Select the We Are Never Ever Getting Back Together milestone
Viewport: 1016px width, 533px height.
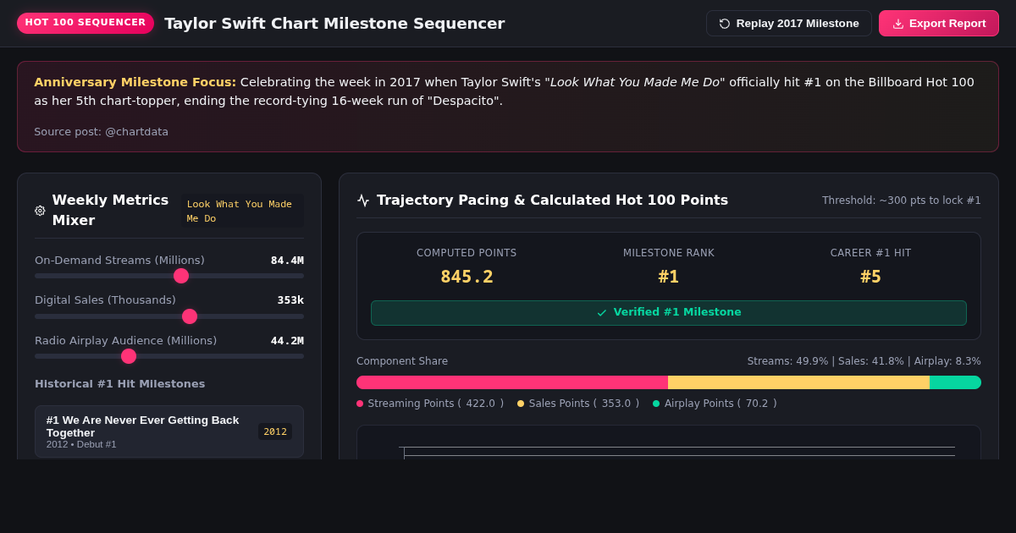coord(169,431)
